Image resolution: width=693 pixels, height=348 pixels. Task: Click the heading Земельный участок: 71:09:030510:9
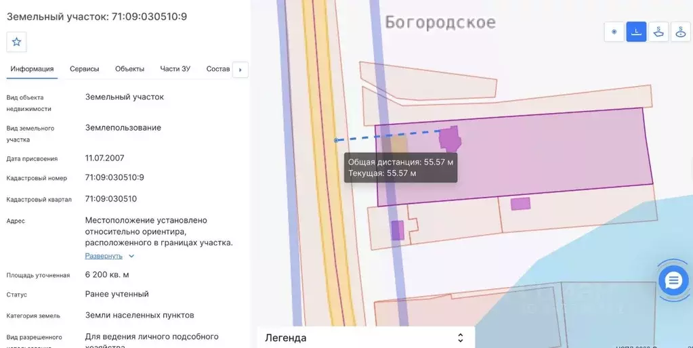click(97, 17)
